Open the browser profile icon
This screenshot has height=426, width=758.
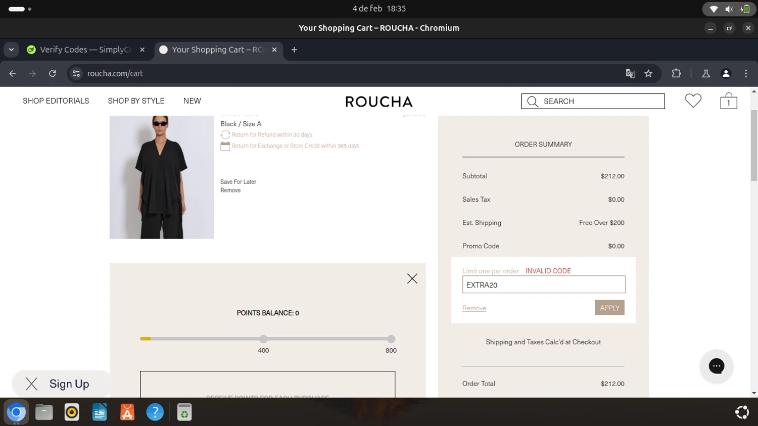(726, 73)
